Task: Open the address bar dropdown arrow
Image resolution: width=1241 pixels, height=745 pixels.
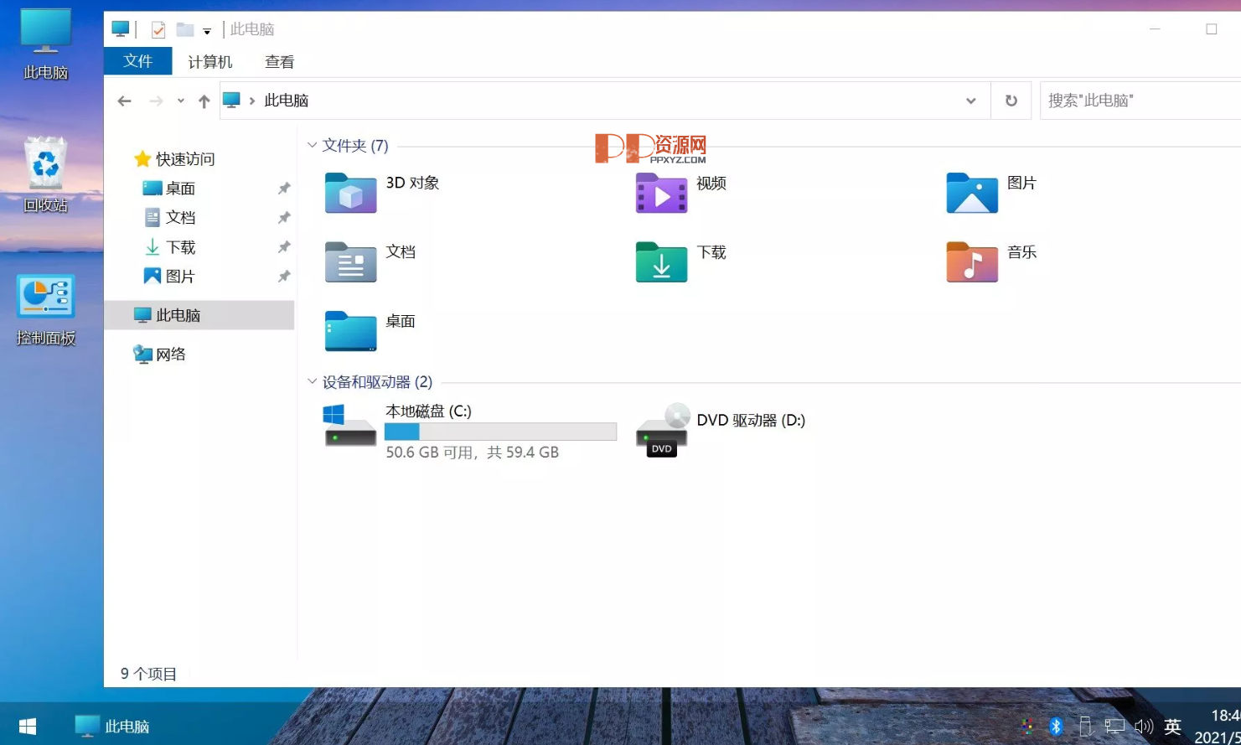Action: [x=970, y=101]
